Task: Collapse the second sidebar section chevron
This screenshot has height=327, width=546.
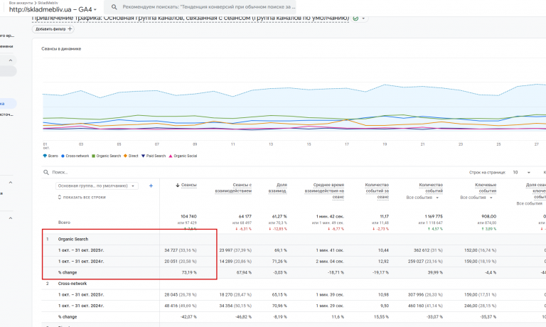Action: click(11, 183)
